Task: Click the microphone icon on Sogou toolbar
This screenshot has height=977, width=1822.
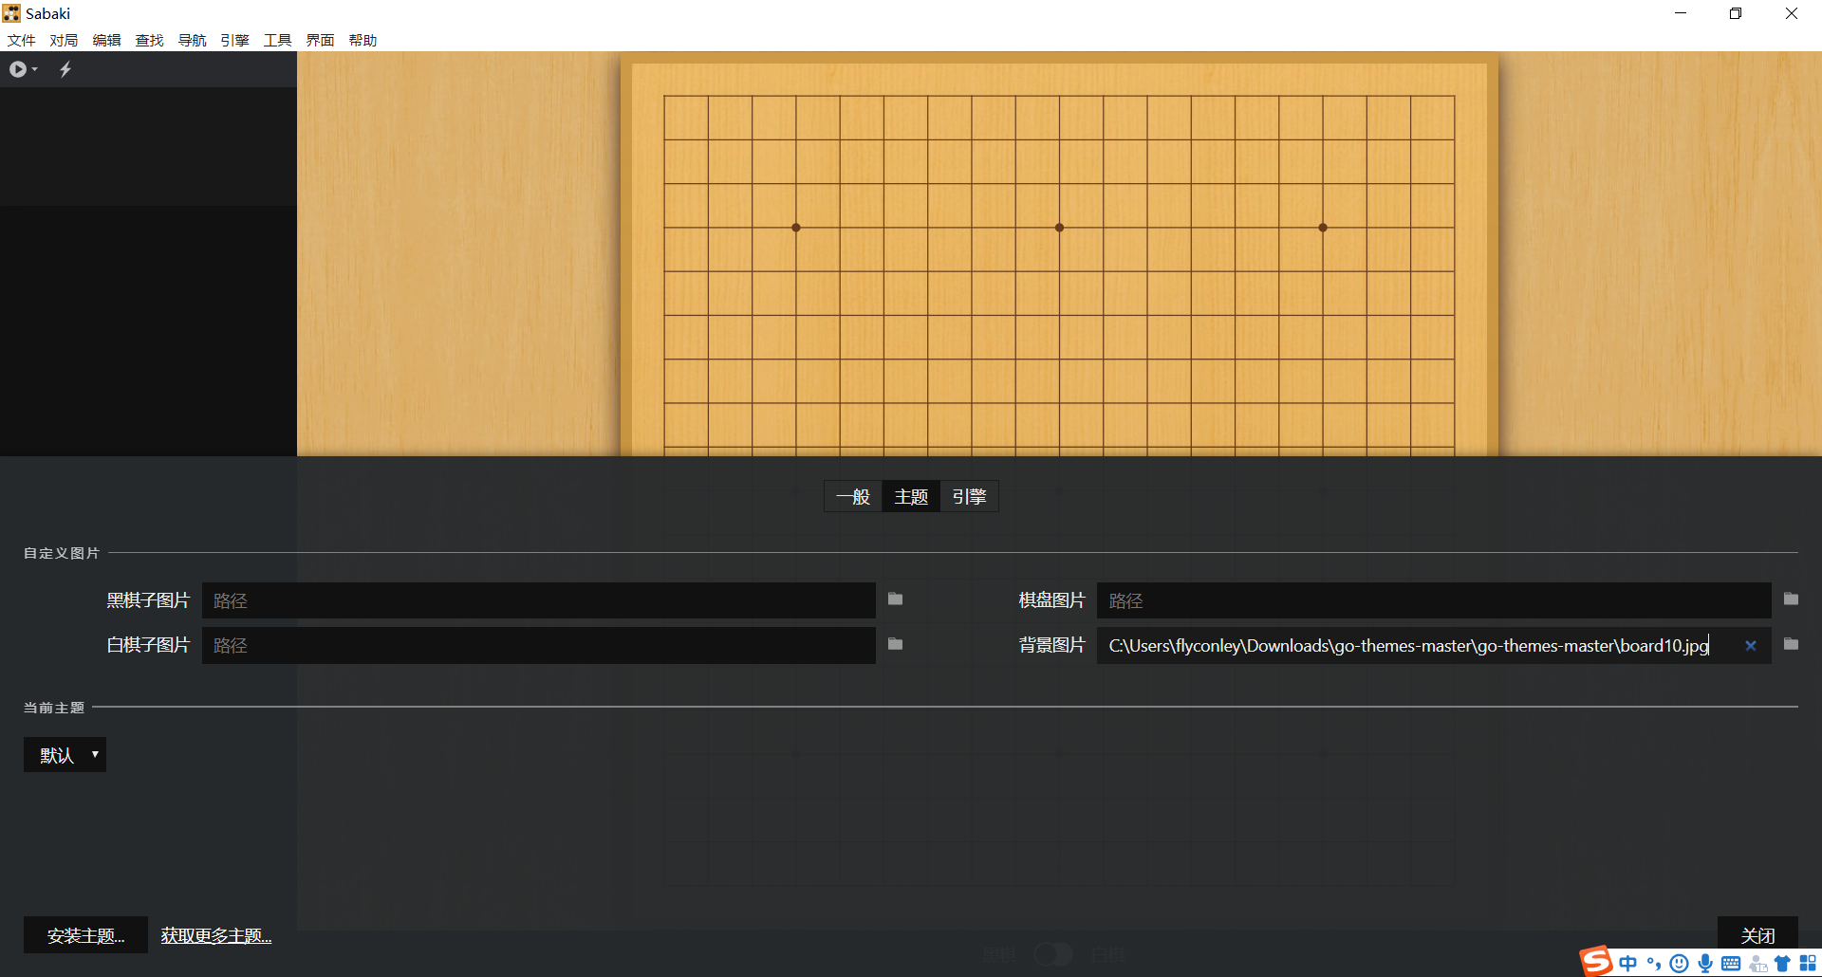Action: click(1704, 962)
